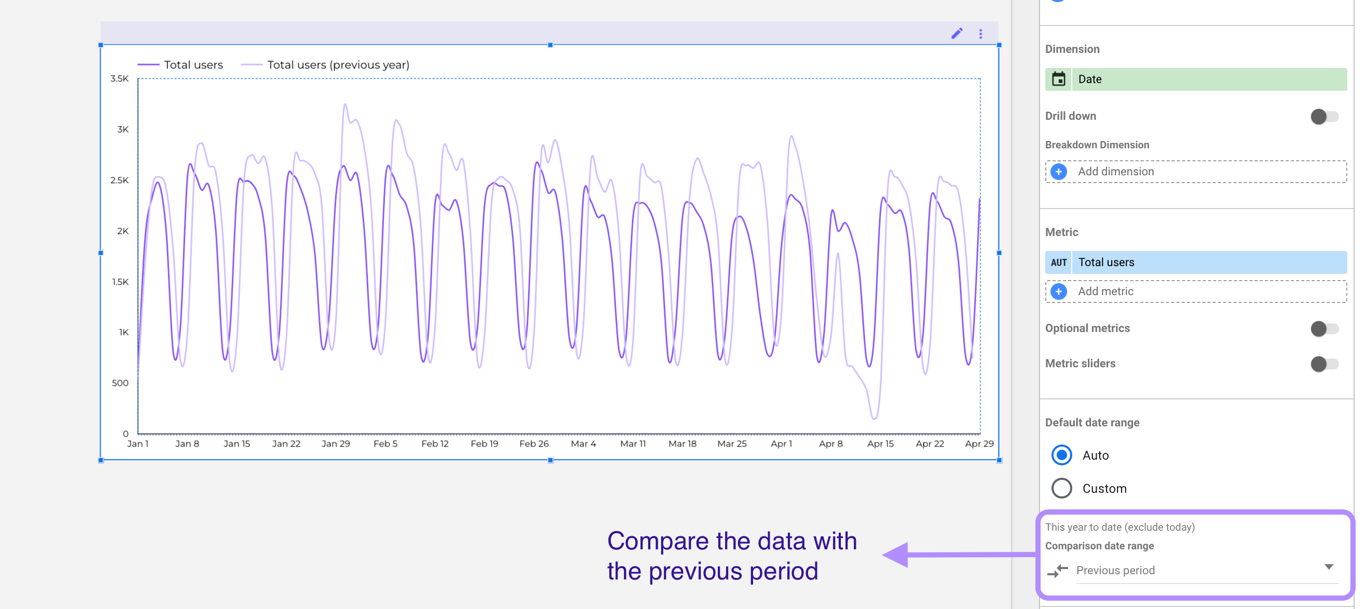This screenshot has height=609, width=1366.
Task: Click the '500' y-axis label
Action: pos(120,383)
